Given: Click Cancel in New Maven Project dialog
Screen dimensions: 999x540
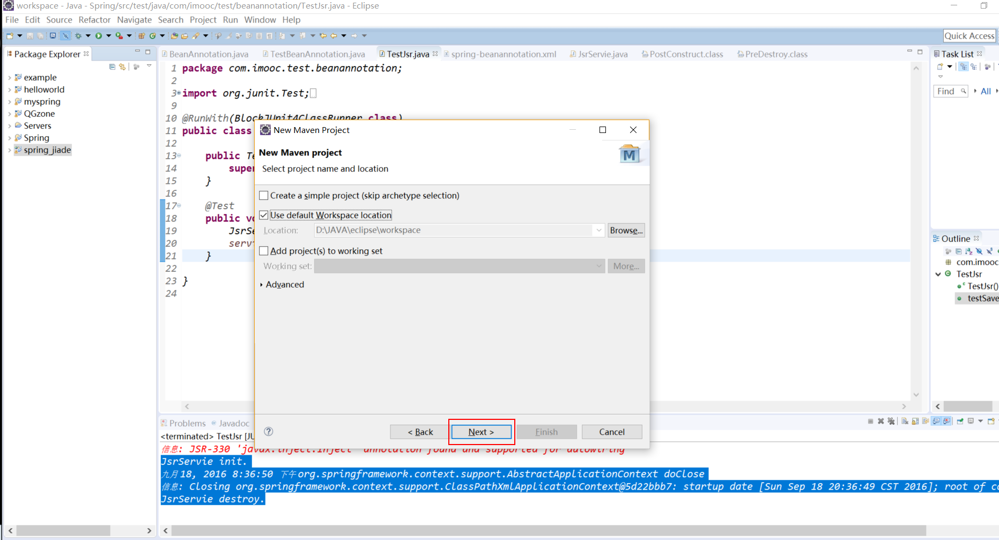Looking at the screenshot, I should [x=612, y=432].
